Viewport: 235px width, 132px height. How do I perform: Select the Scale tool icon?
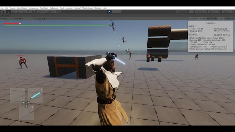point(18,12)
